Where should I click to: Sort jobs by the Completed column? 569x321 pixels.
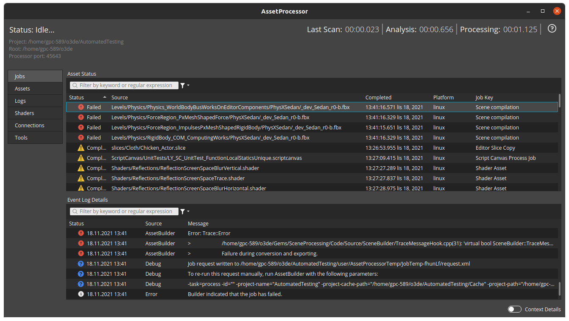[x=378, y=97]
